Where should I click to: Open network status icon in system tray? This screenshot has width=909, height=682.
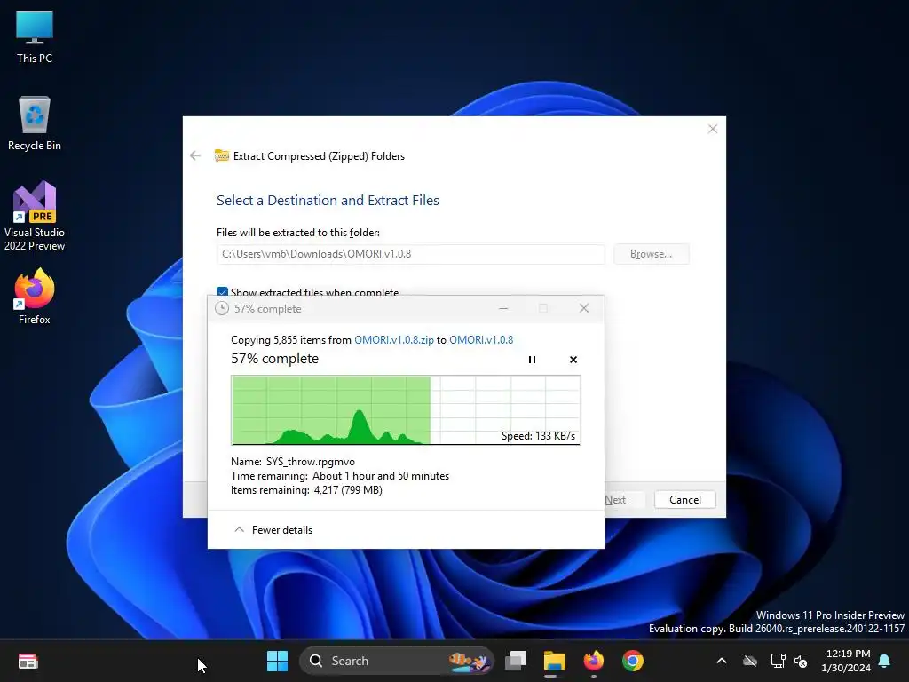pyautogui.click(x=778, y=661)
